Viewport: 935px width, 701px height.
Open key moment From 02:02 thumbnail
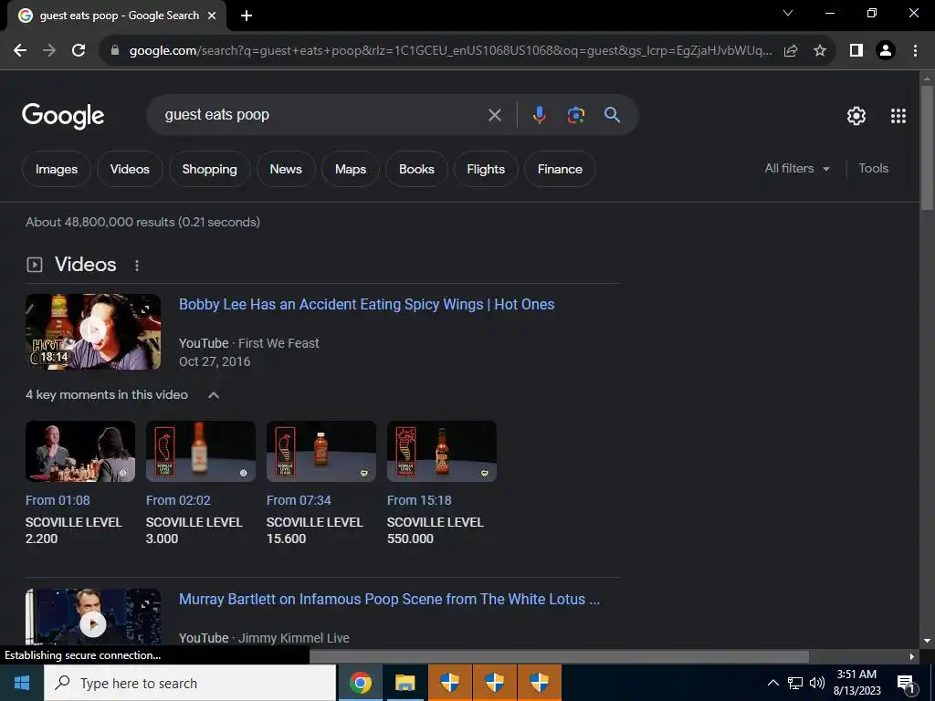201,451
